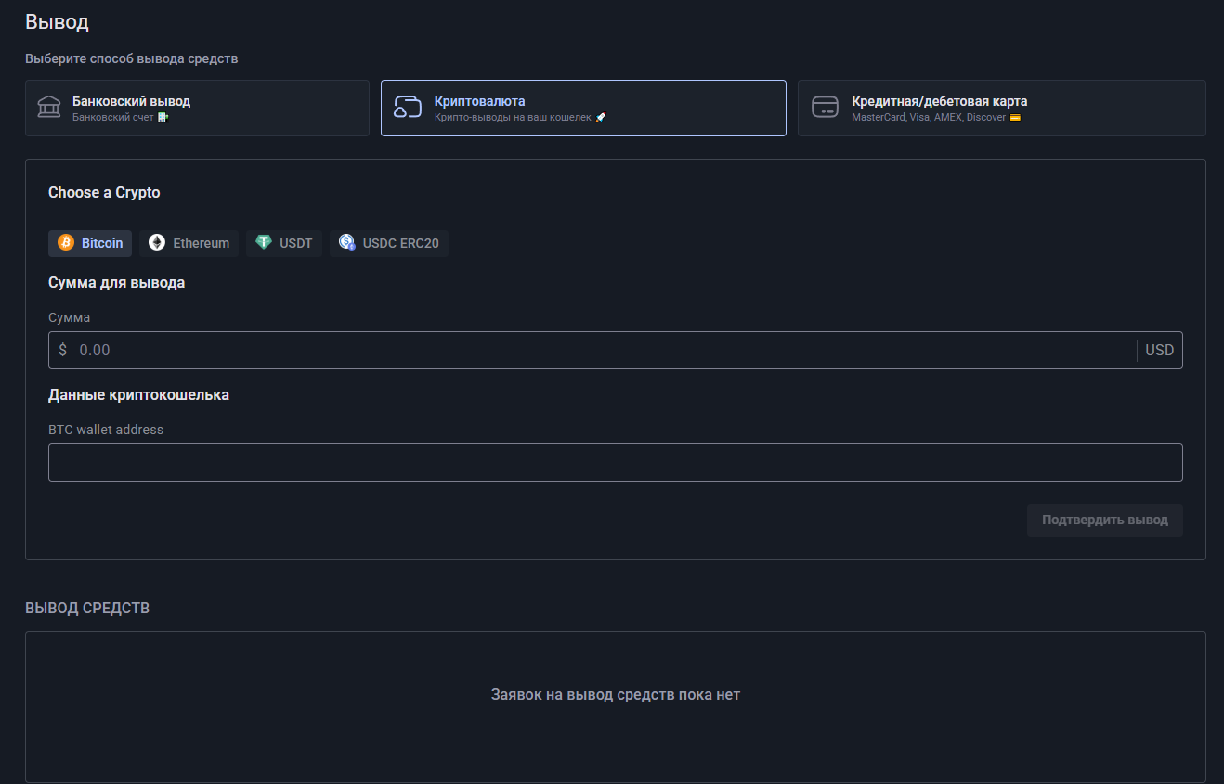Click the blue USDC coin icon
1224x784 pixels.
pyautogui.click(x=347, y=243)
